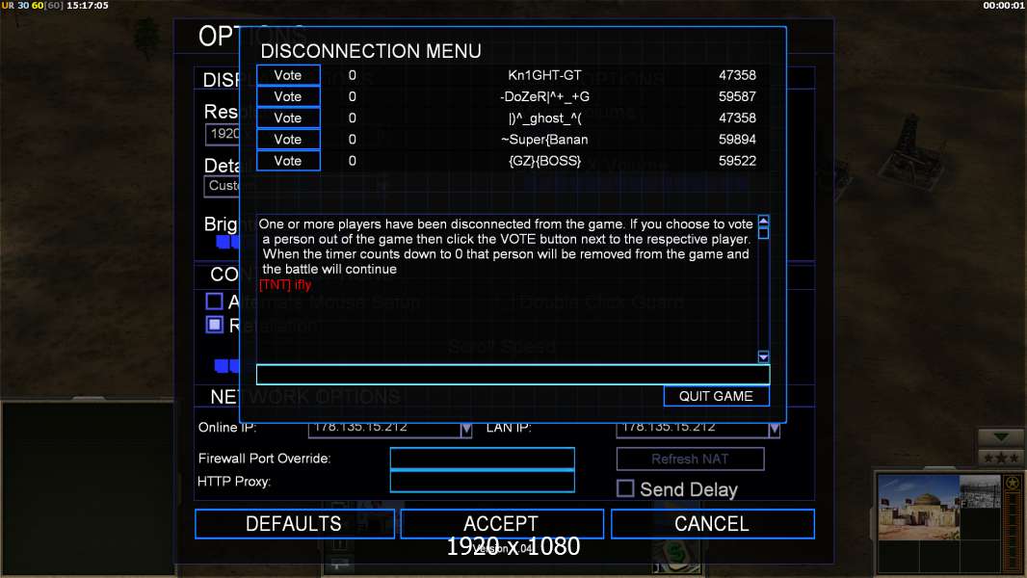Dismiss options with CANCEL button

point(713,524)
